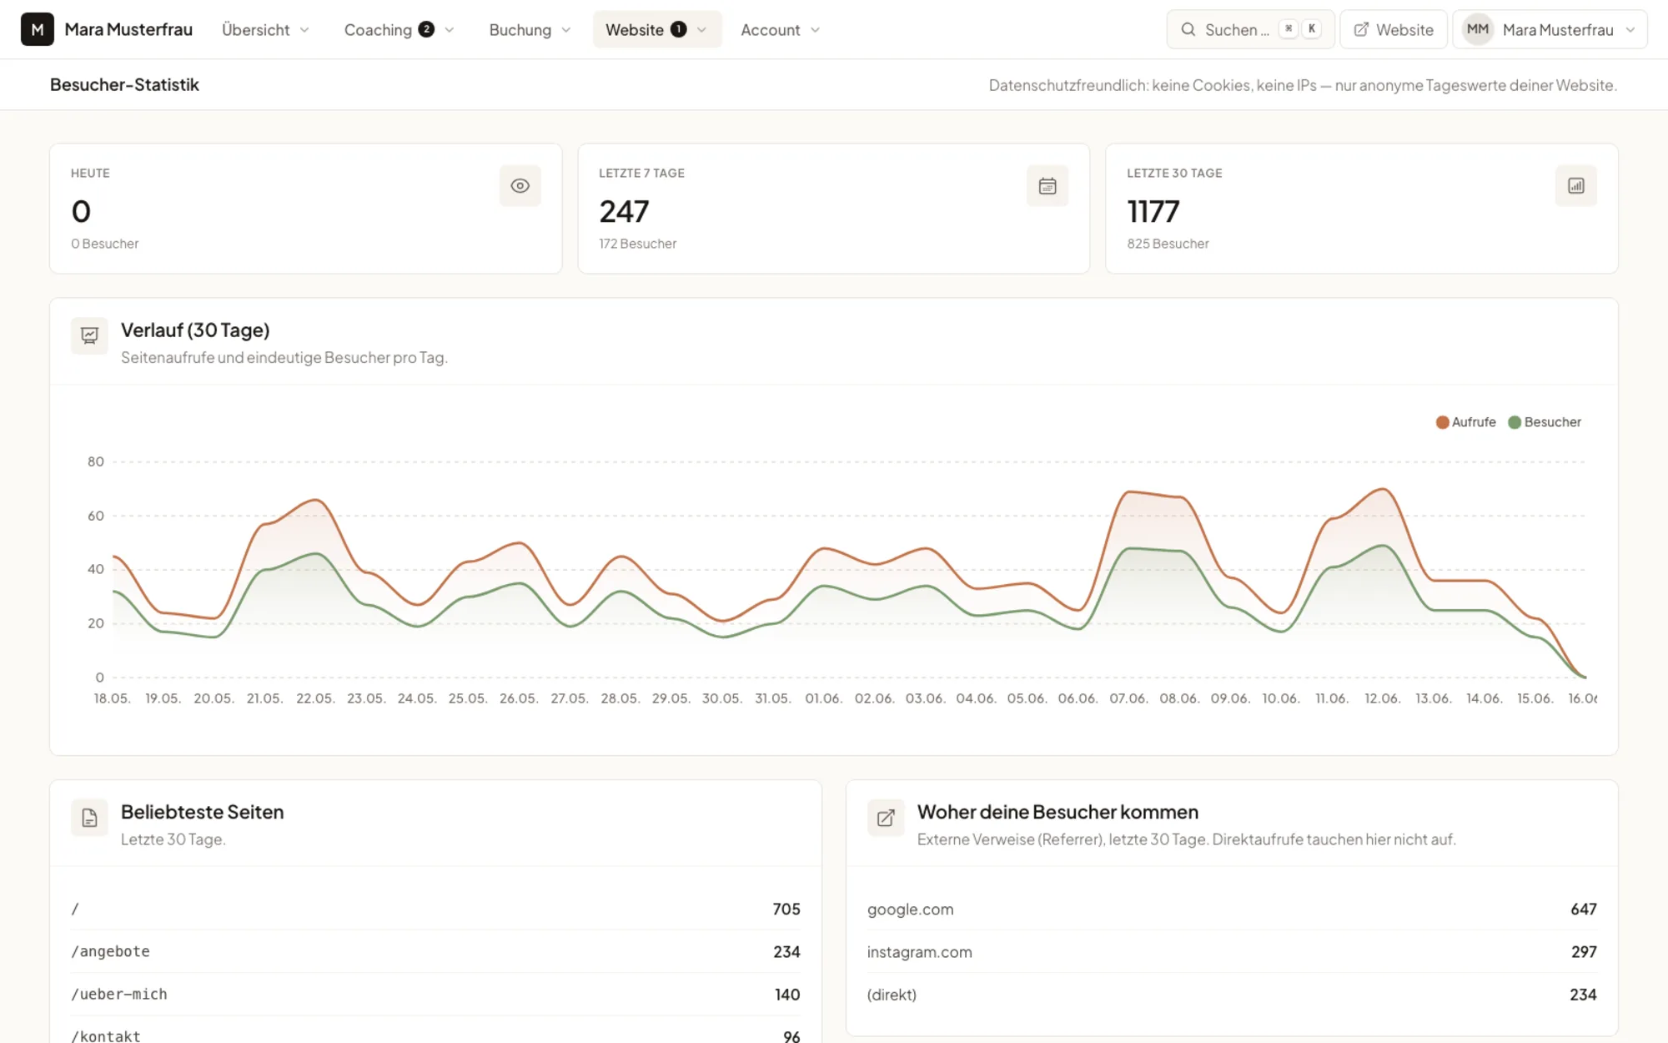
Task: Click the calendar icon in Letzte 7 Tage card
Action: [1048, 185]
